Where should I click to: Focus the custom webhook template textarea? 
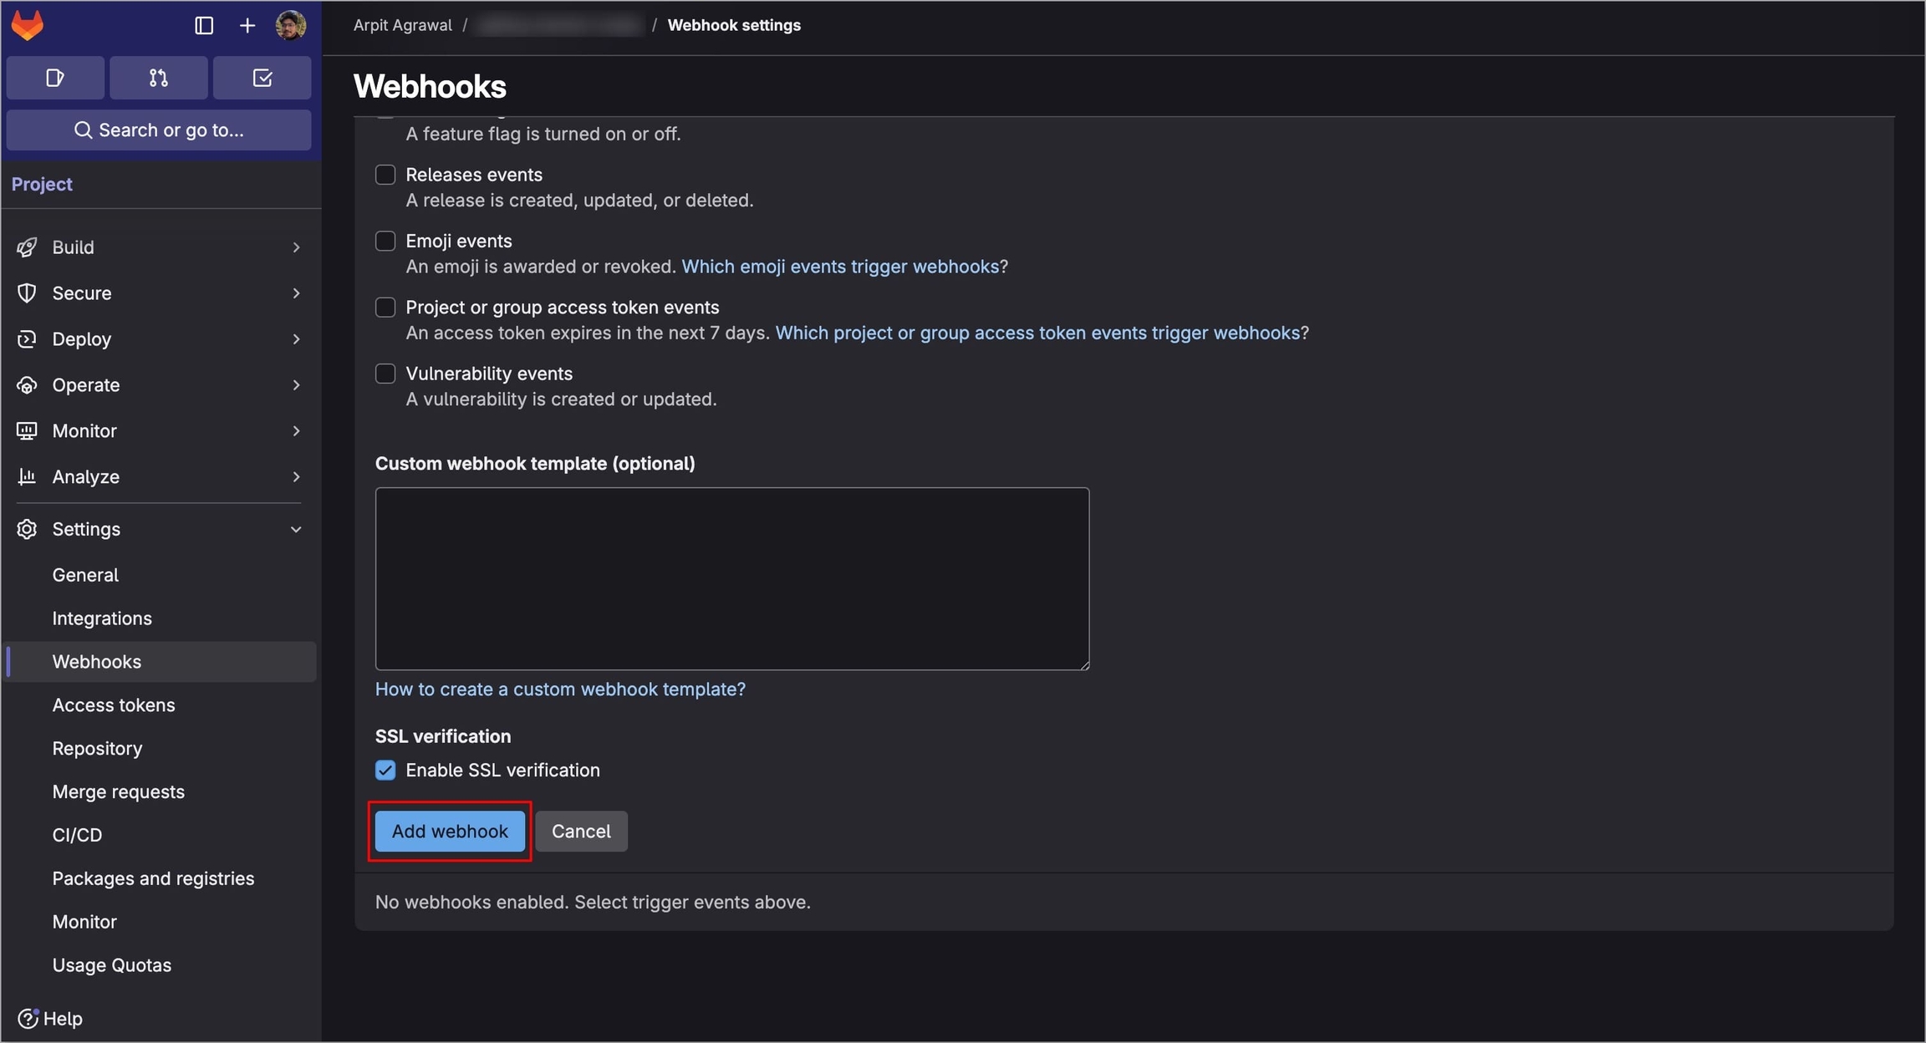(x=731, y=578)
